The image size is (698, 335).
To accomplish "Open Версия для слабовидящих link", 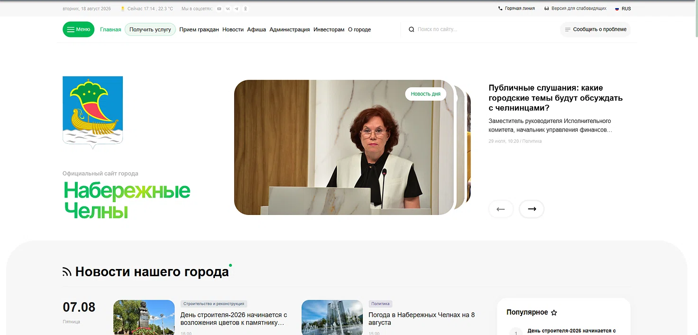I will (579, 9).
